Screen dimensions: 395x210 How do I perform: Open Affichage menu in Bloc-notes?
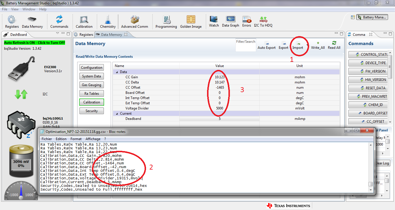coord(93,139)
